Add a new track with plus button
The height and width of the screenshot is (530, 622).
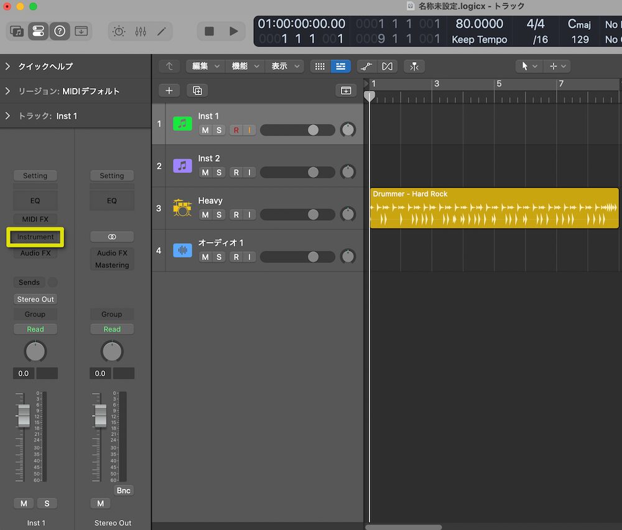click(169, 90)
